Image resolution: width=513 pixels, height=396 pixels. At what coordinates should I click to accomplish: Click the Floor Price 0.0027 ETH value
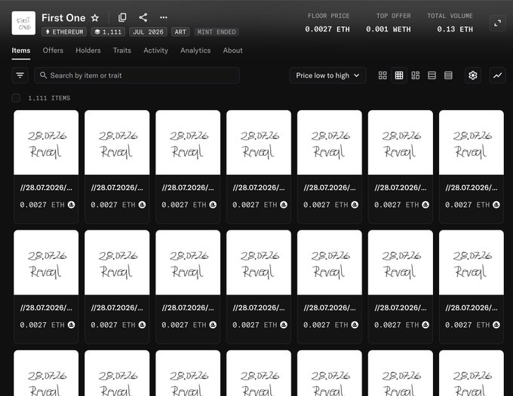point(327,29)
